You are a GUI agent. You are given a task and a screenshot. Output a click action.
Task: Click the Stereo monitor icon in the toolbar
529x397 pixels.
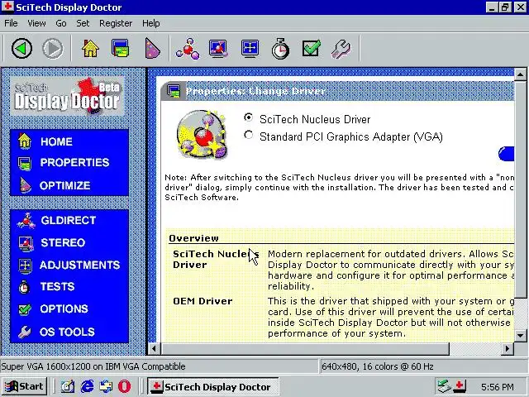point(218,49)
